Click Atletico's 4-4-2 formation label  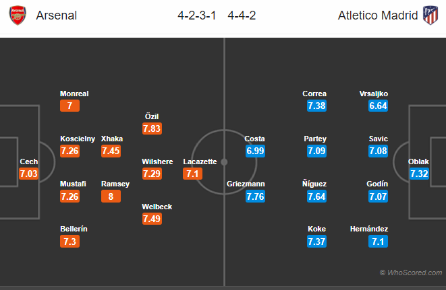point(251,15)
